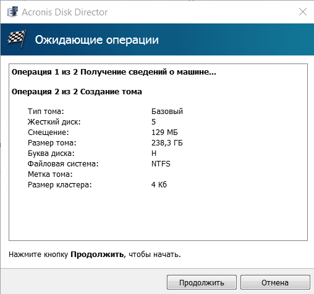Click the 'Размер тома:' label
The height and width of the screenshot is (294, 314).
point(52,143)
